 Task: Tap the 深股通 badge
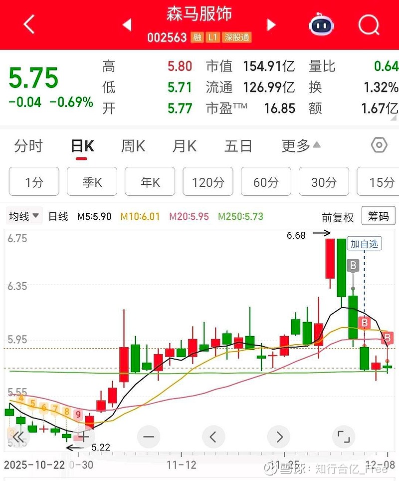tap(237, 37)
